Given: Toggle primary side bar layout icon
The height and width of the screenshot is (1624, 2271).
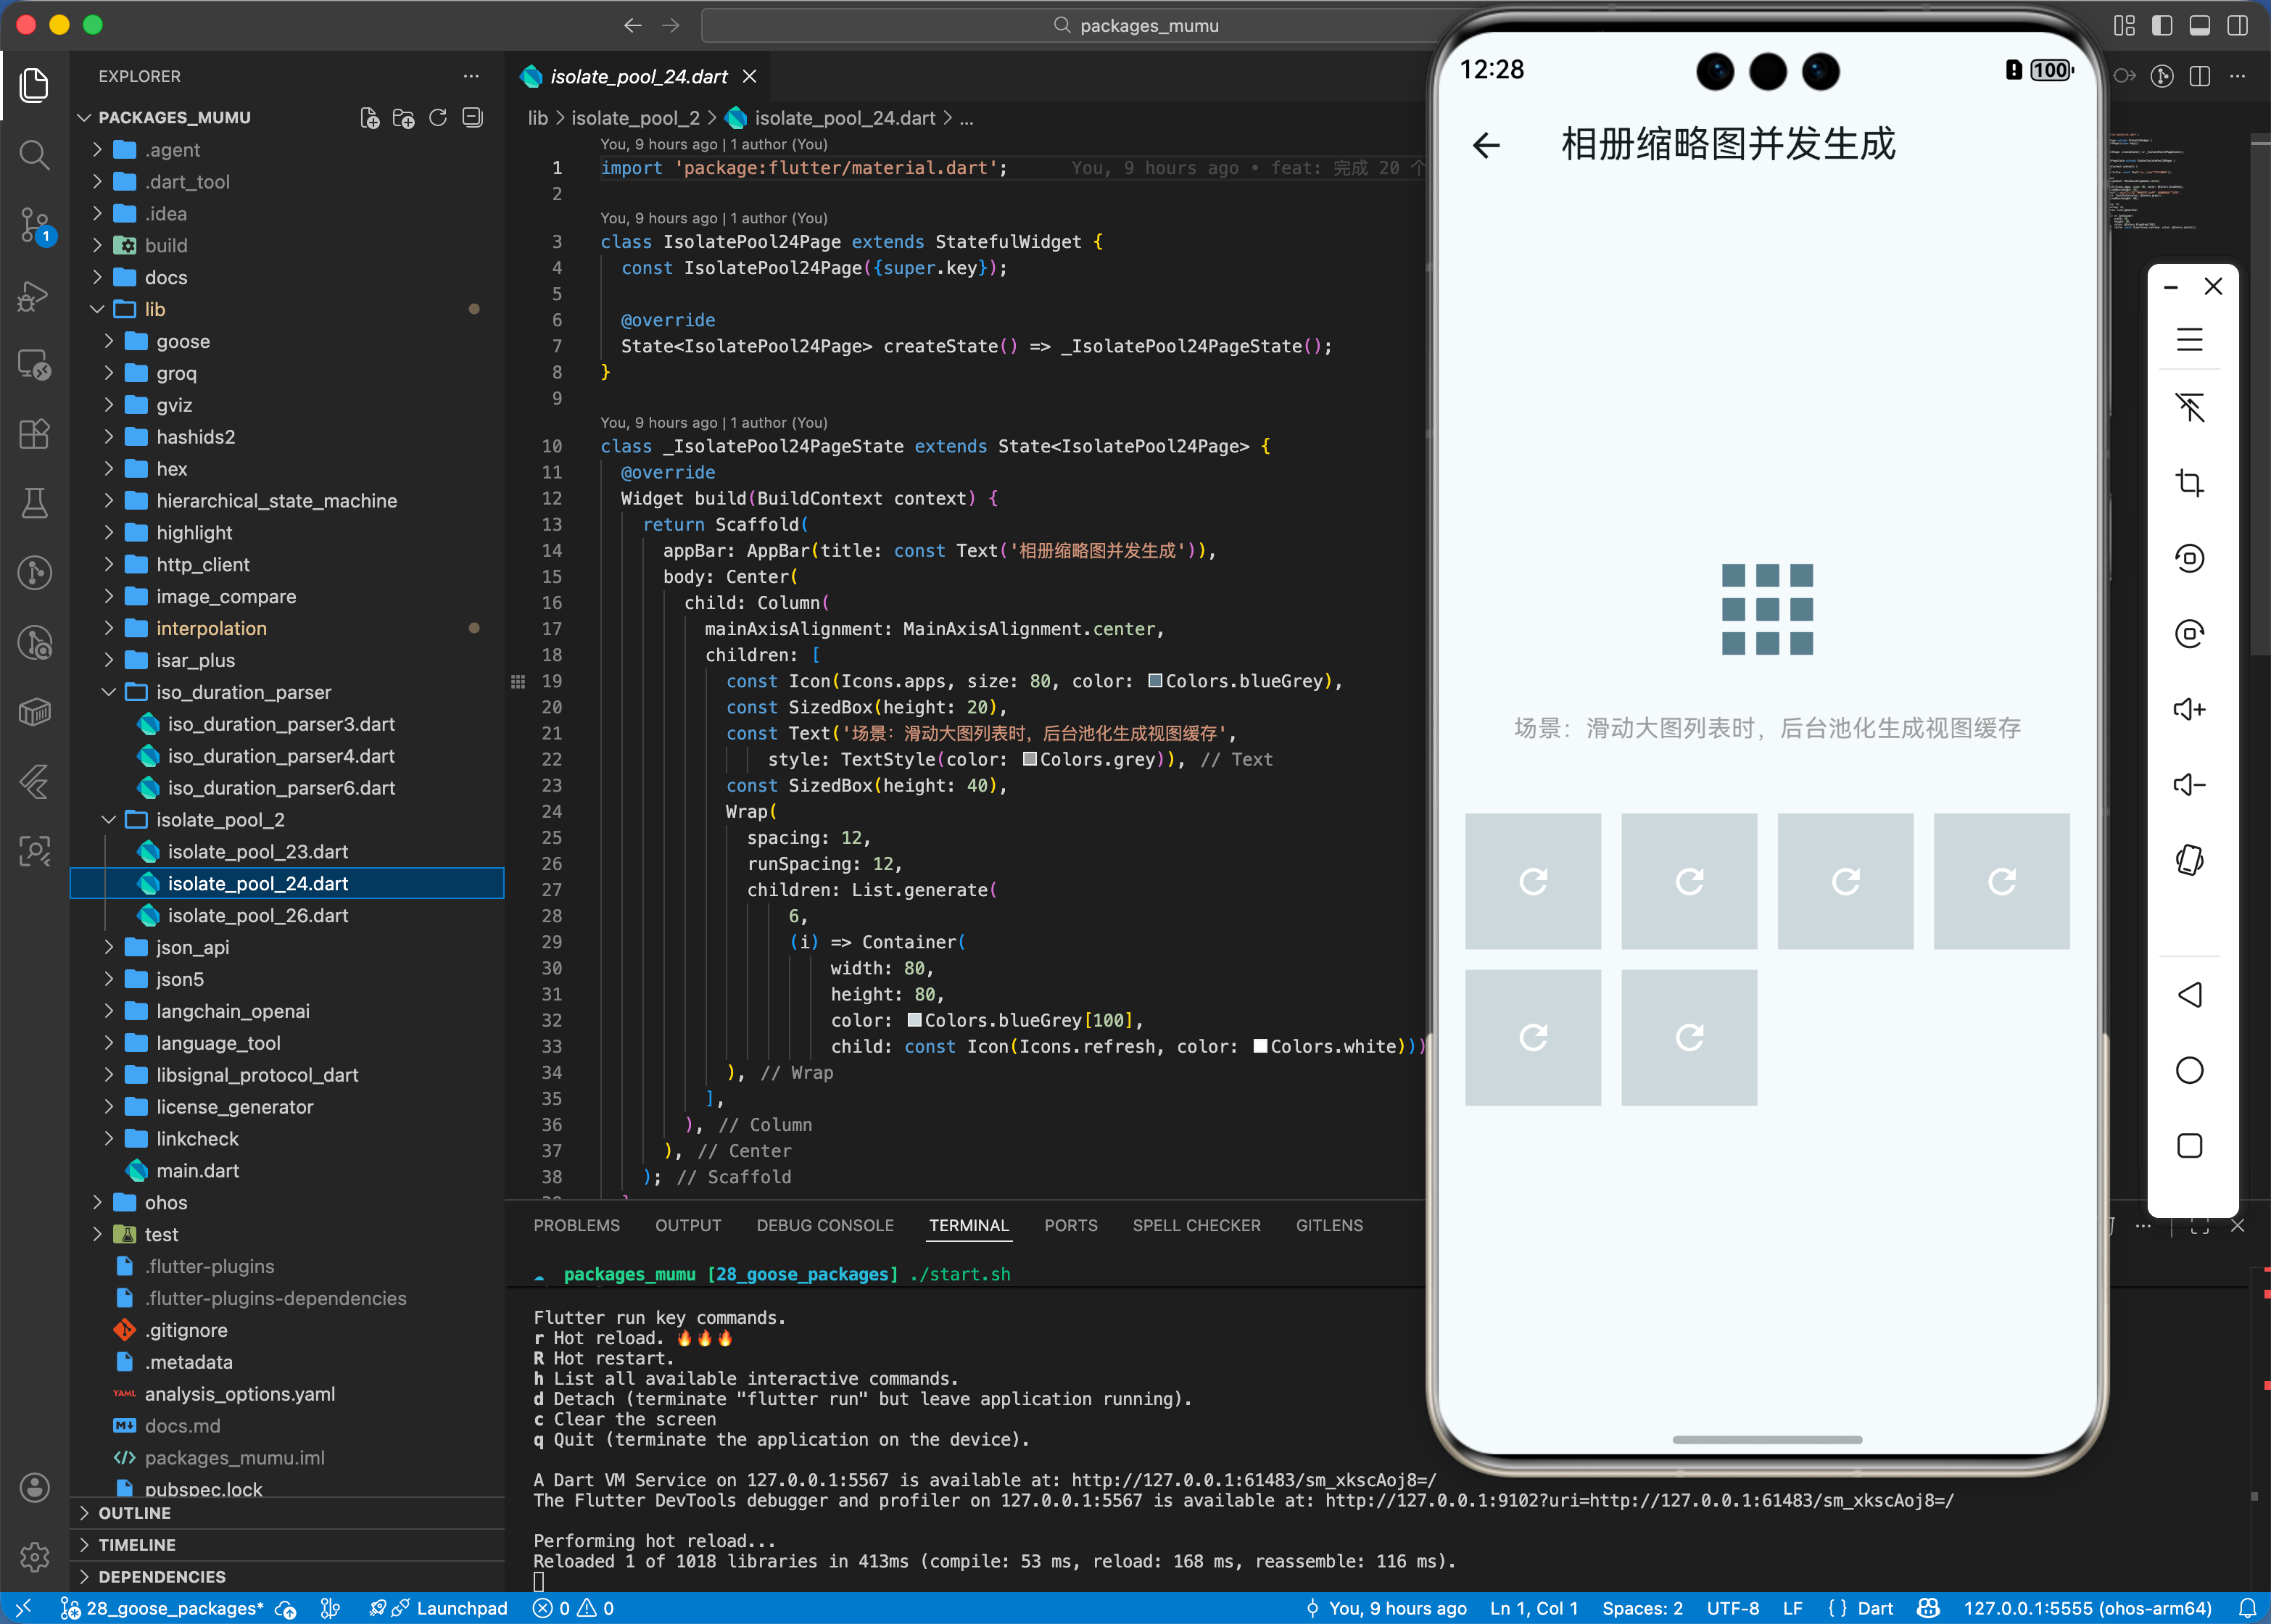Looking at the screenshot, I should (x=2162, y=26).
